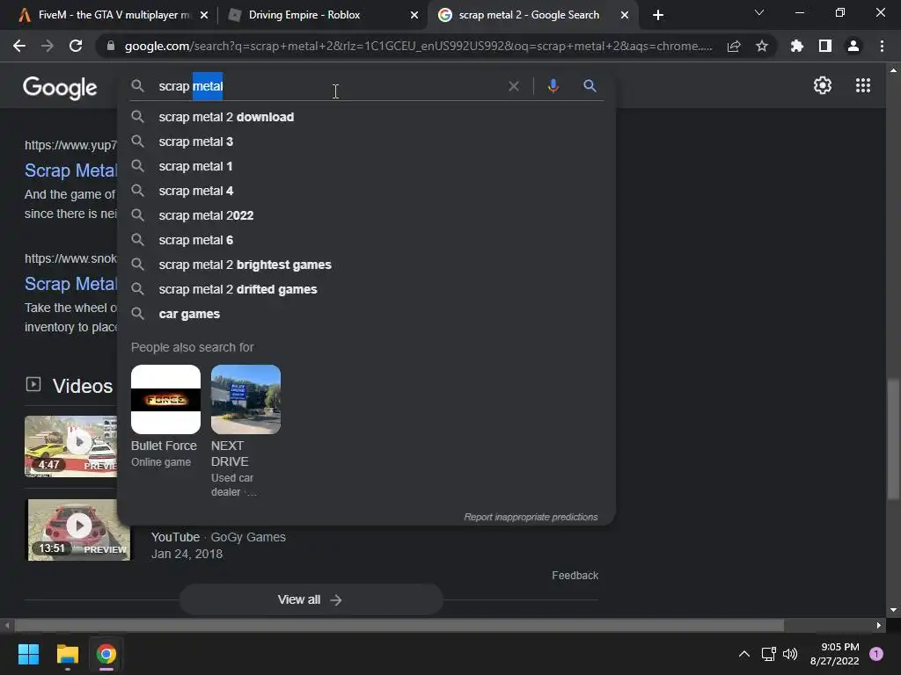Close the Driving Empire - Roblox tab
The height and width of the screenshot is (675, 901).
[414, 16]
